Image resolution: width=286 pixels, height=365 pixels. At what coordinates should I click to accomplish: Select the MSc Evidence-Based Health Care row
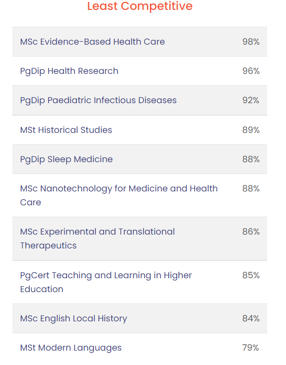coord(140,42)
